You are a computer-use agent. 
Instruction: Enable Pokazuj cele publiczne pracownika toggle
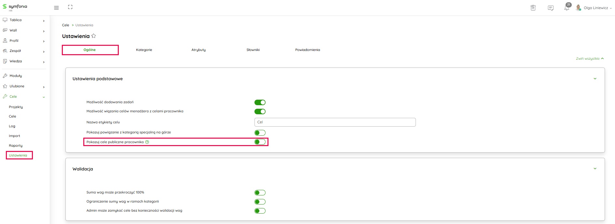pos(260,142)
